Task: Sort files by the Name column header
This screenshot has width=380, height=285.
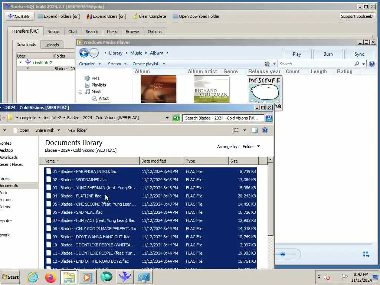Action: (90, 161)
